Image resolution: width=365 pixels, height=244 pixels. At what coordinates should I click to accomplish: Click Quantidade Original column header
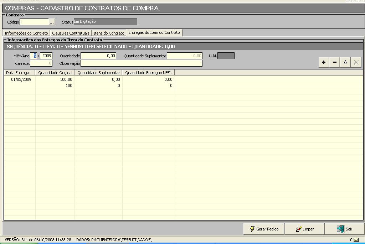55,73
